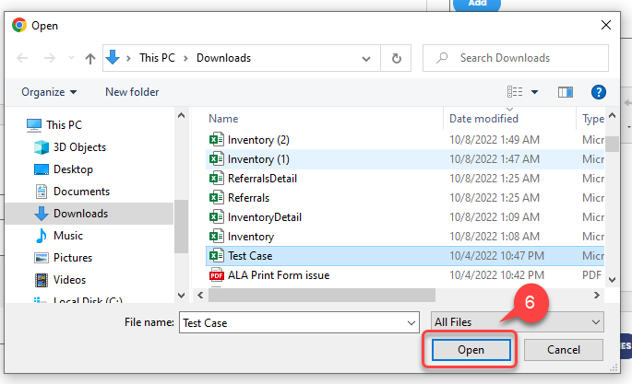Open the All Files type dropdown
The width and height of the screenshot is (632, 384).
(517, 322)
